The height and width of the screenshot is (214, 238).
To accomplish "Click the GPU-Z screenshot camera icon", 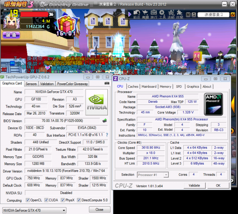I will [x=107, y=83].
